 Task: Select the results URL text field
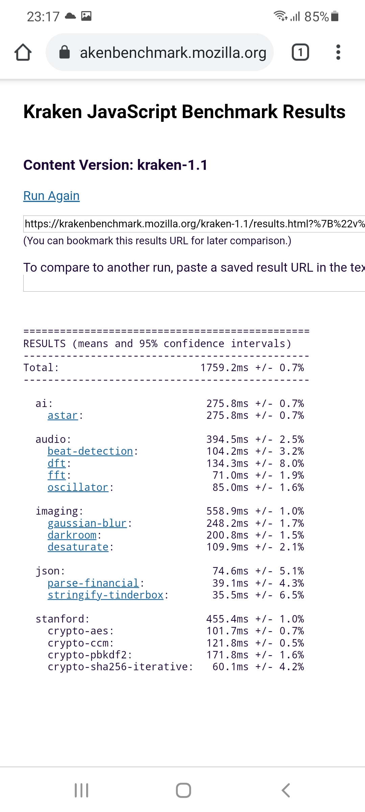click(194, 224)
